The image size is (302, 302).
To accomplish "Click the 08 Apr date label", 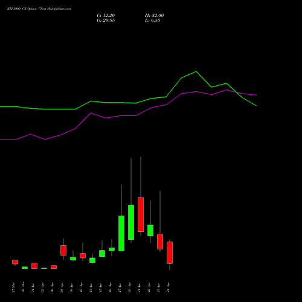I will tap(62, 288).
